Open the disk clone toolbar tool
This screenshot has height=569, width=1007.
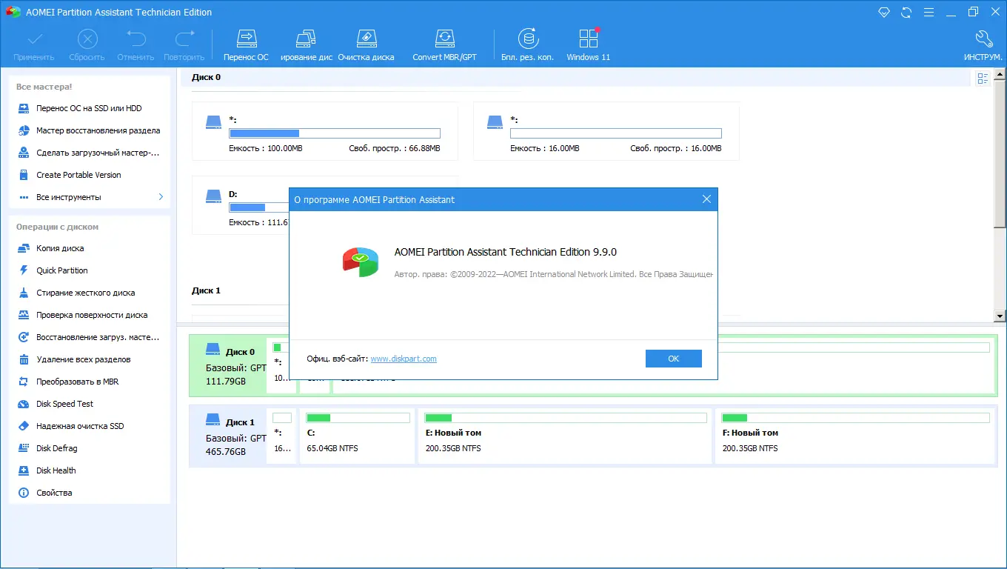tap(307, 45)
